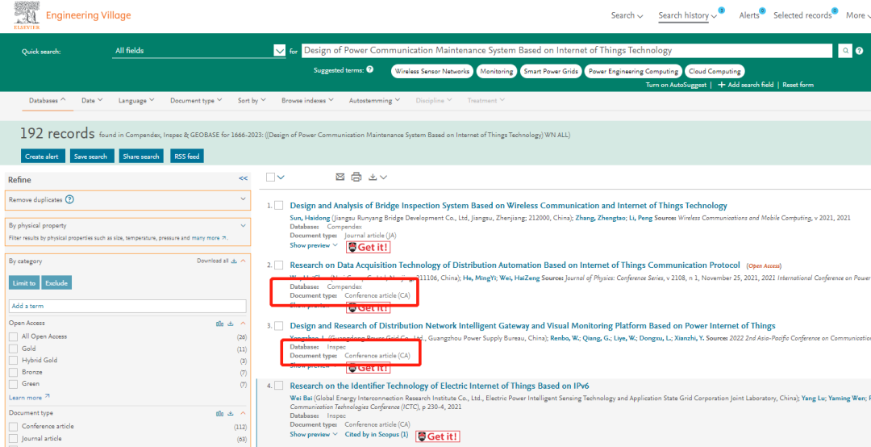Screen dimensions: 871x447
Task: Click the Create alert button
Action: (44, 157)
